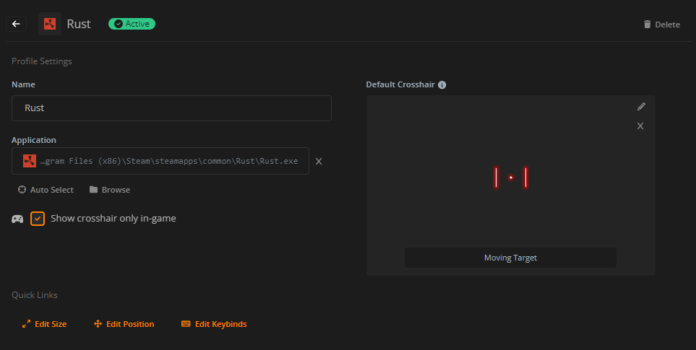This screenshot has width=696, height=350.
Task: Click the gamepad icon beside crosshair option
Action: pos(17,219)
